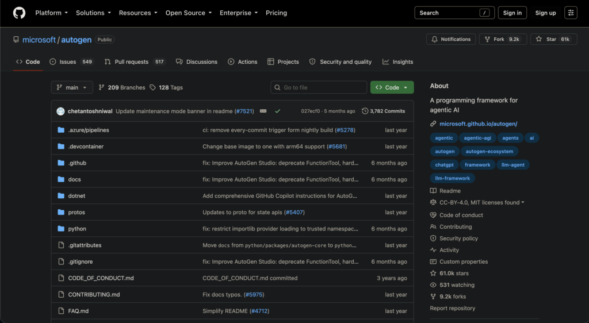Click the Search box in header
589x323 pixels.
pyautogui.click(x=454, y=13)
